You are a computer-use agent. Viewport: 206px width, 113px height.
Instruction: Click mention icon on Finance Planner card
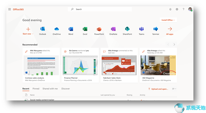65,52
